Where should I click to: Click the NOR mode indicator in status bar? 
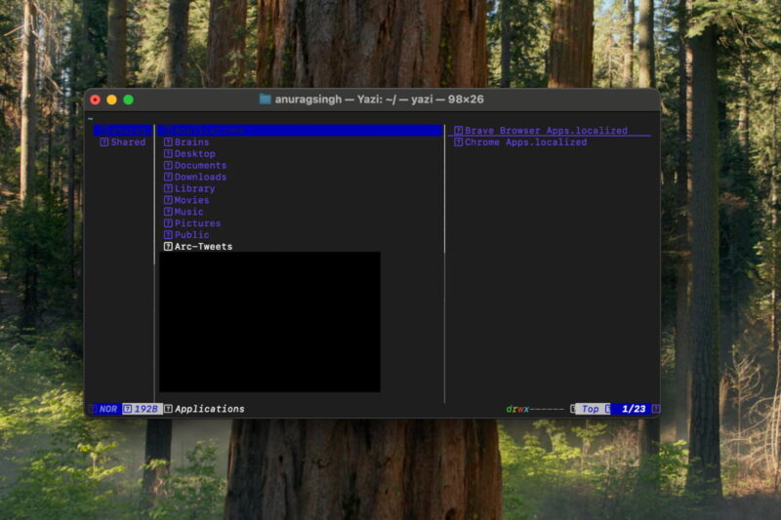[x=108, y=409]
